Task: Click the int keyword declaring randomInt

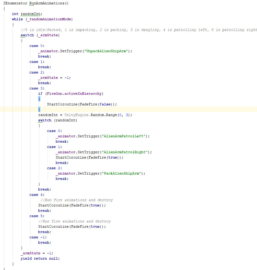Action: point(15,14)
